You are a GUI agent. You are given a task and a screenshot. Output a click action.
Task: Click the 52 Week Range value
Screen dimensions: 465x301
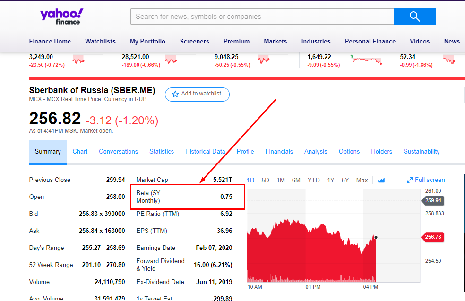click(103, 265)
